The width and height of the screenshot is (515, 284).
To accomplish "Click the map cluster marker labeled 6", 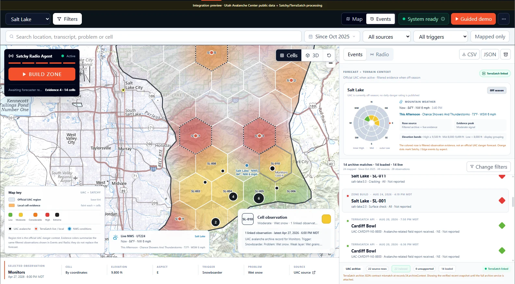I will pyautogui.click(x=259, y=198).
